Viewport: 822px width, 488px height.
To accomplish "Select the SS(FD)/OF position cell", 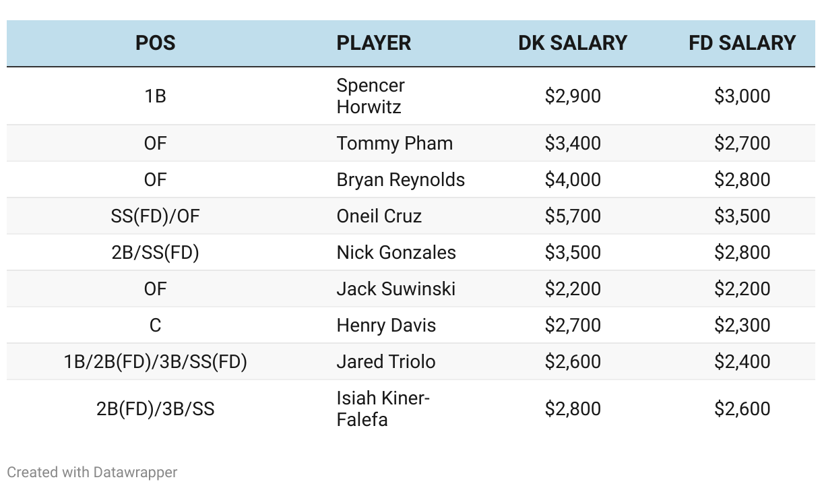I will pos(155,216).
